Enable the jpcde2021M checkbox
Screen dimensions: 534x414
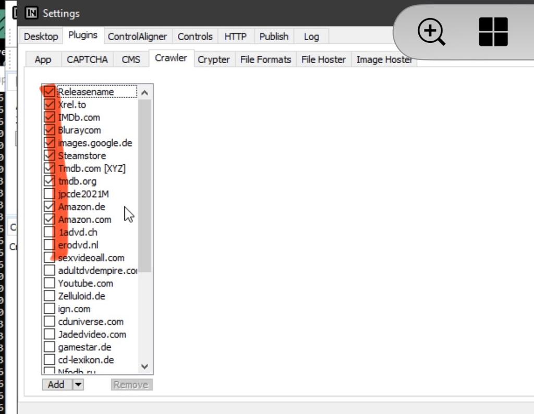pos(50,194)
